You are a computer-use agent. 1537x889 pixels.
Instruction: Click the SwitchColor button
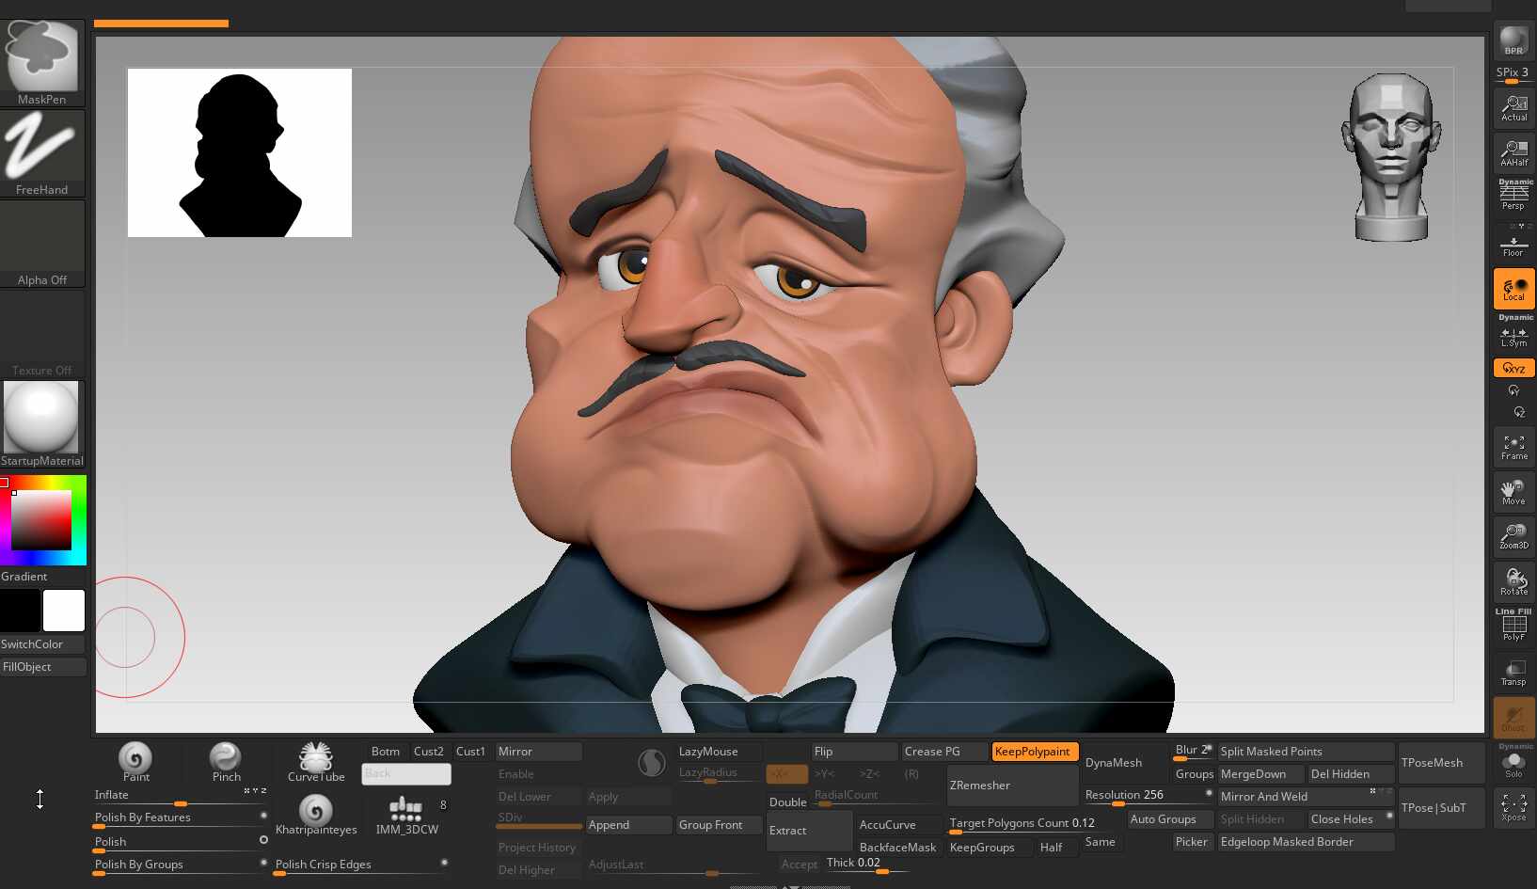[42, 644]
